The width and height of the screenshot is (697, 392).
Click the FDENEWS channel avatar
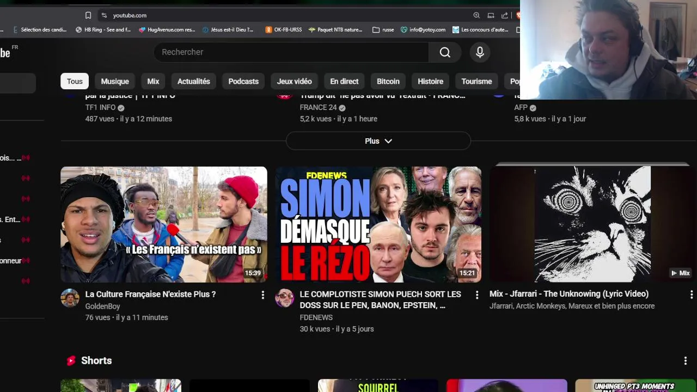tap(284, 298)
